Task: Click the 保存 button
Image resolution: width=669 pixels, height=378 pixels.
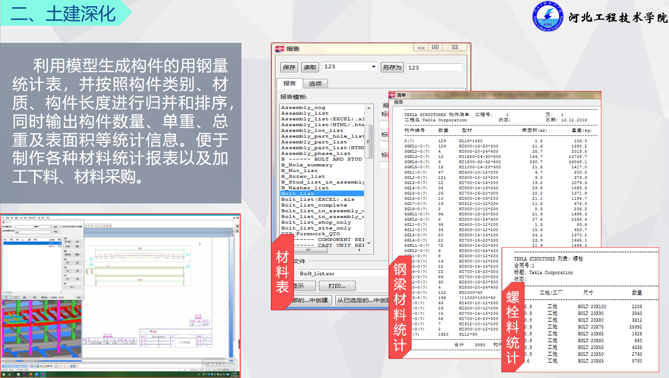Action: click(x=289, y=66)
